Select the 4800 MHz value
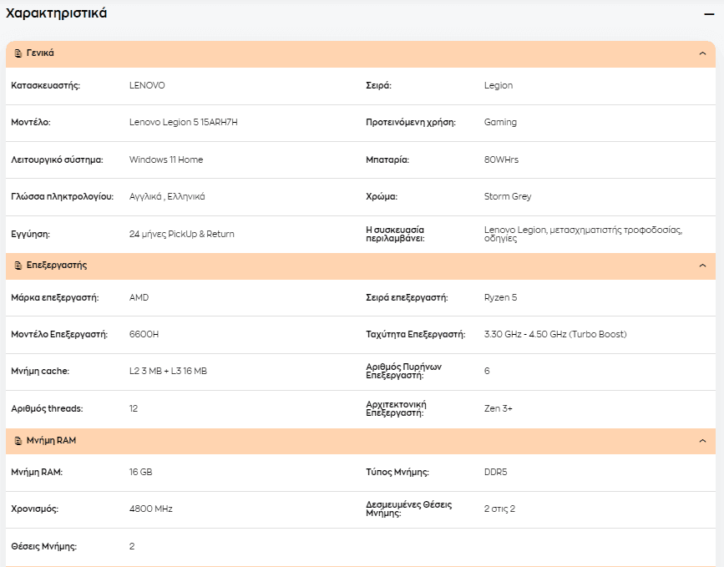The image size is (724, 567). coord(151,509)
